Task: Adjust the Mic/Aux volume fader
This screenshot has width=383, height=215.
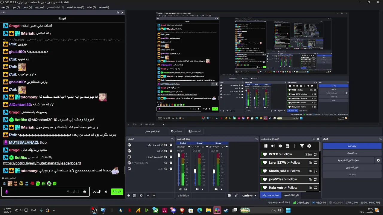Action: 179,156
